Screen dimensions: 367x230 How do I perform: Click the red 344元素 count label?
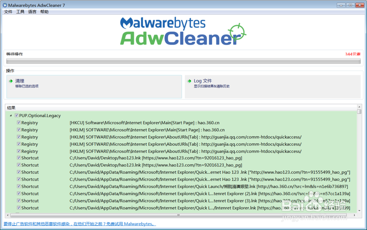pyautogui.click(x=353, y=54)
